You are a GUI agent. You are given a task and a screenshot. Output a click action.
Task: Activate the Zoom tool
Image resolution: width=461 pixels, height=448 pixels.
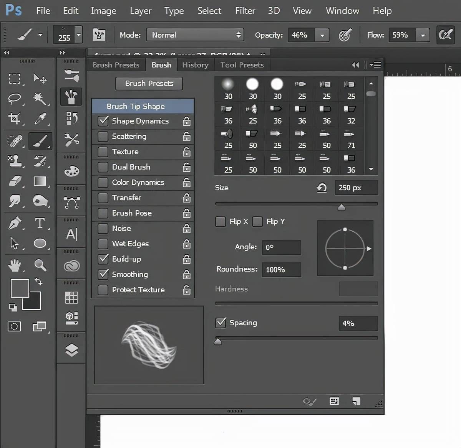click(x=40, y=265)
